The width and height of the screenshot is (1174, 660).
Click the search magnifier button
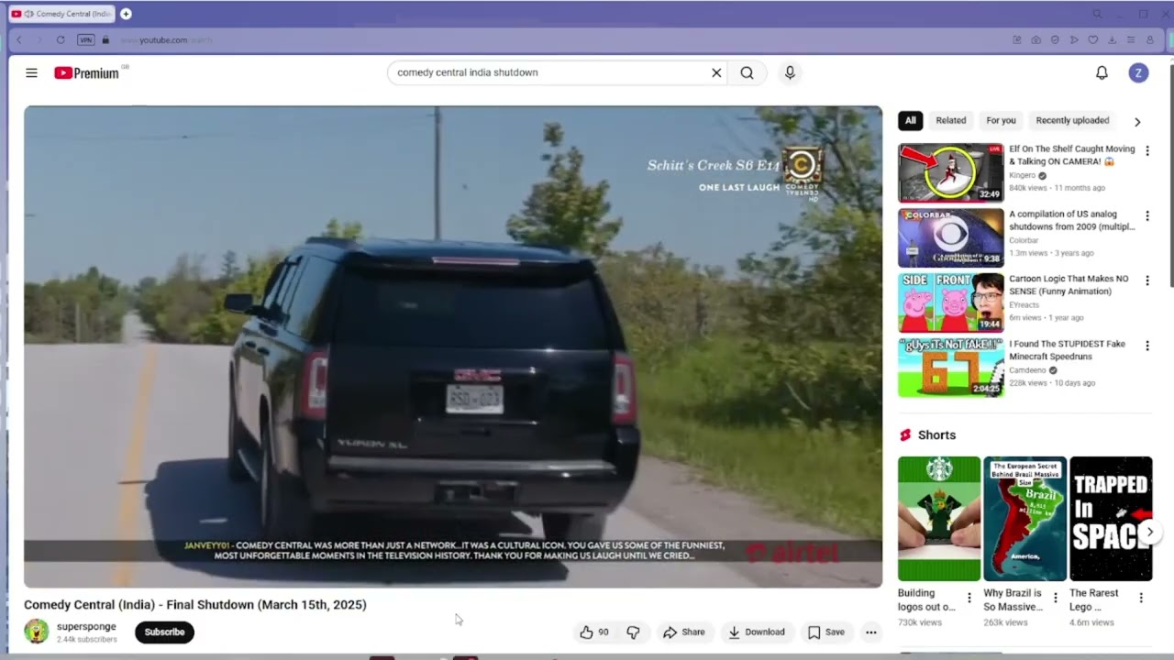pyautogui.click(x=747, y=72)
